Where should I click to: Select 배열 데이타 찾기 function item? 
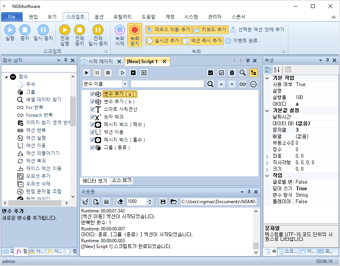44,100
